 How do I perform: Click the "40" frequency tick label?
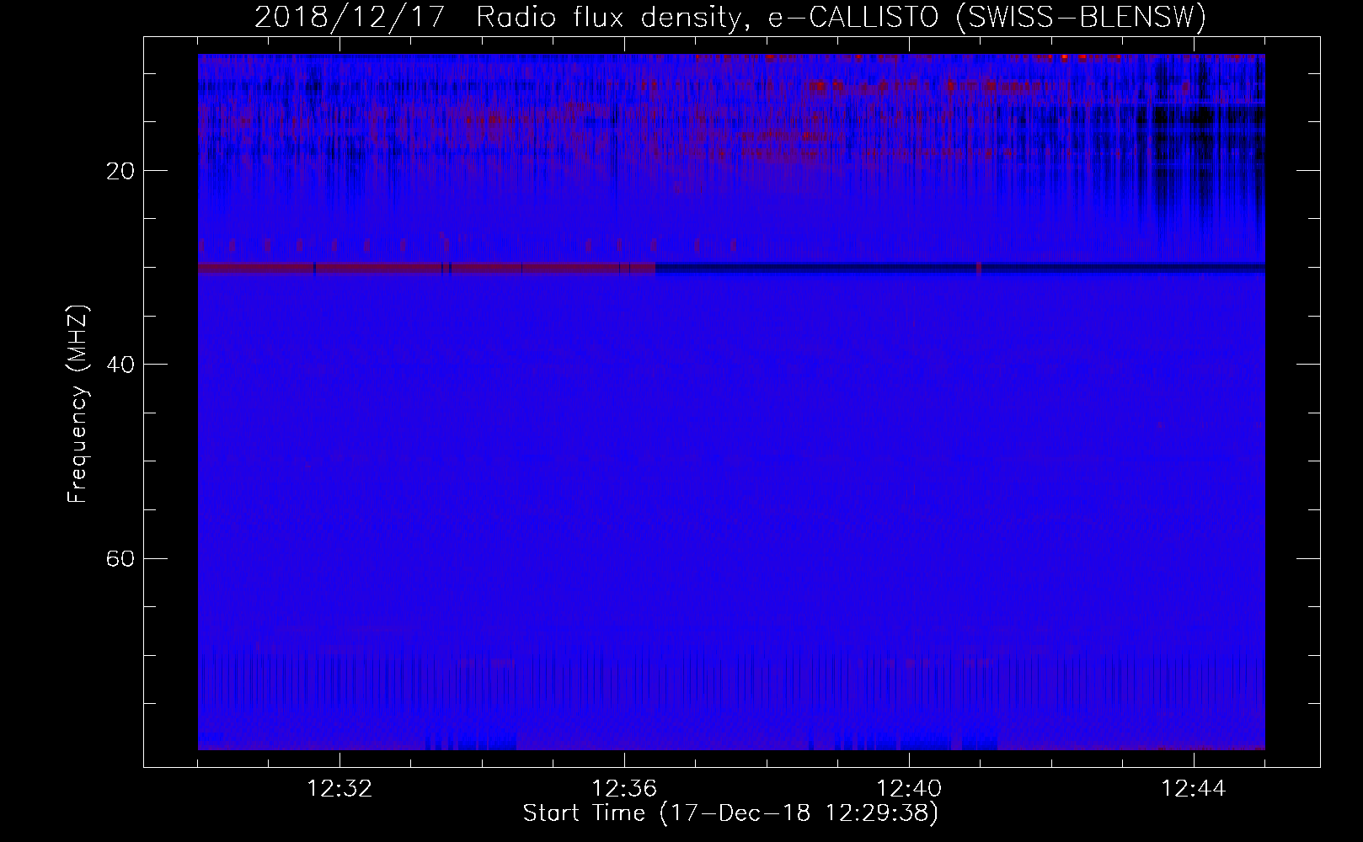tap(121, 365)
